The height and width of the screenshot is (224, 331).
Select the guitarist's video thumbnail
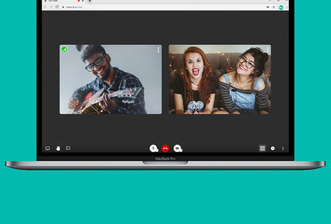coord(111,80)
